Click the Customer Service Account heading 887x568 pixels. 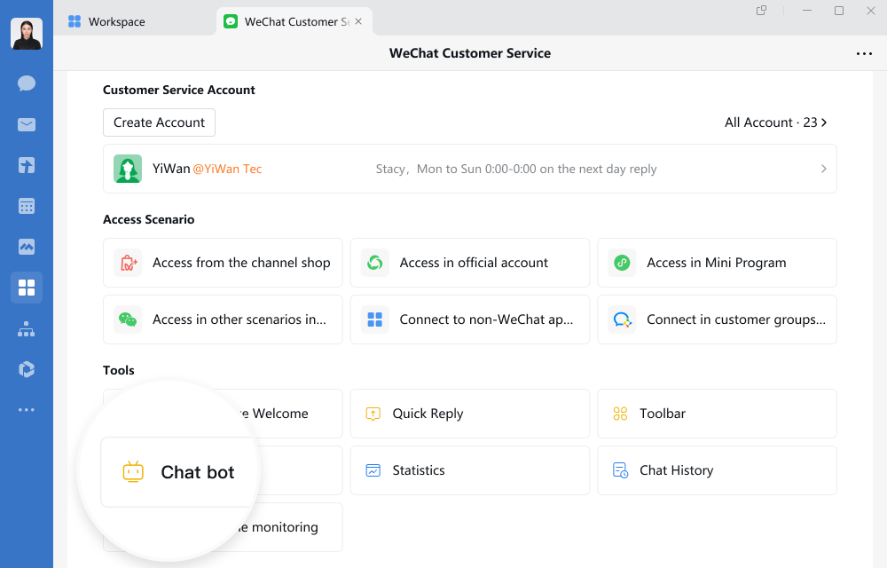click(x=179, y=90)
